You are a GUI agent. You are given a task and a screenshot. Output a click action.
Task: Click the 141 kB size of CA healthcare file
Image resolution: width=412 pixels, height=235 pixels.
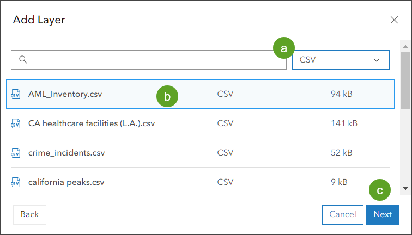(344, 123)
